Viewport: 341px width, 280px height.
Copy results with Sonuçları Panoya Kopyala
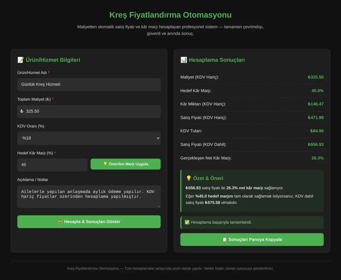pyautogui.click(x=252, y=239)
